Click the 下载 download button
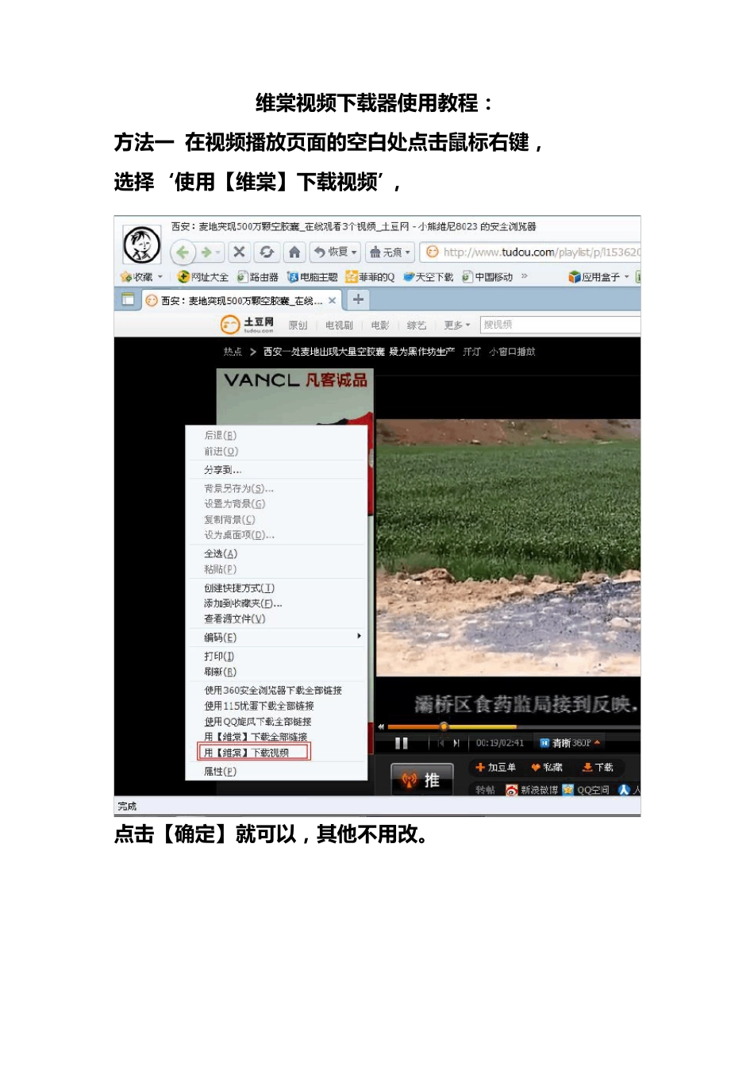Screen dimensions: 754x1067 (598, 768)
